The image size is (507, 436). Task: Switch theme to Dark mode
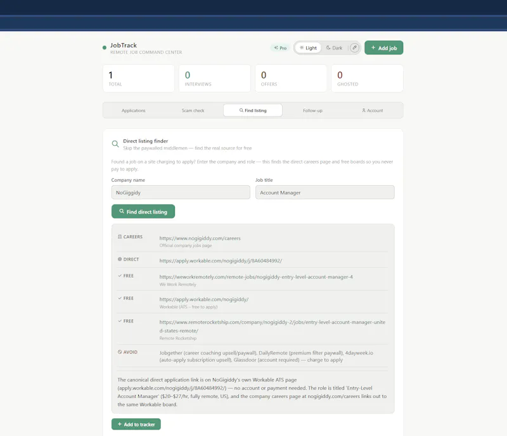[334, 48]
